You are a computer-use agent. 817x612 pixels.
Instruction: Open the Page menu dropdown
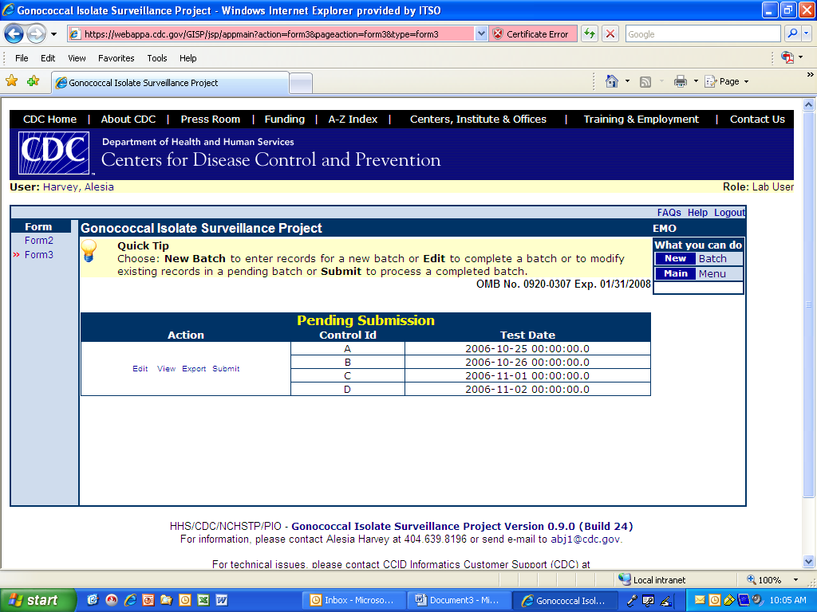point(733,81)
